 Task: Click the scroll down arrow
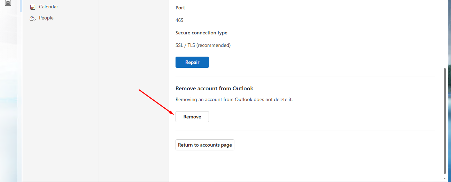point(444,178)
